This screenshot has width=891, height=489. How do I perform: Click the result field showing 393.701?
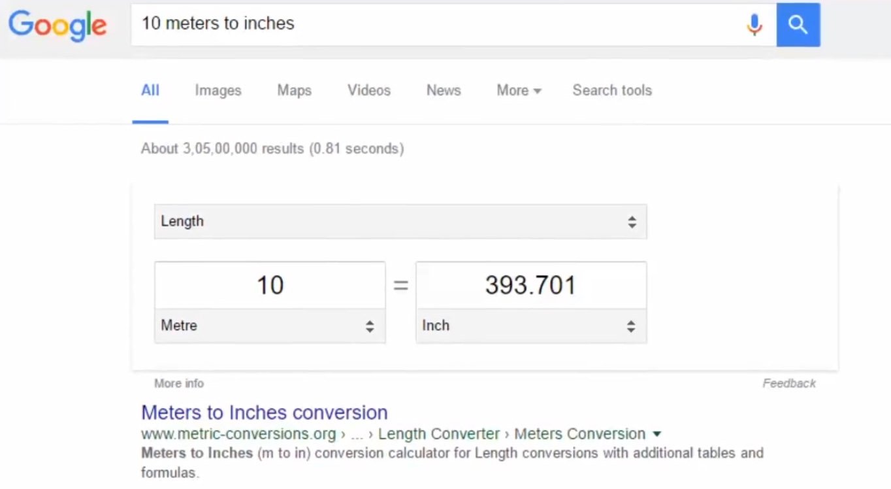click(530, 286)
